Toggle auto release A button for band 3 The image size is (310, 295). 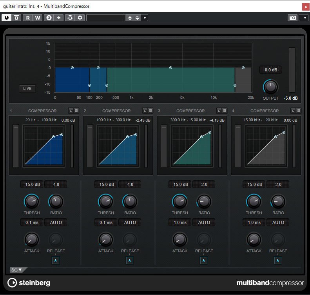(x=204, y=260)
